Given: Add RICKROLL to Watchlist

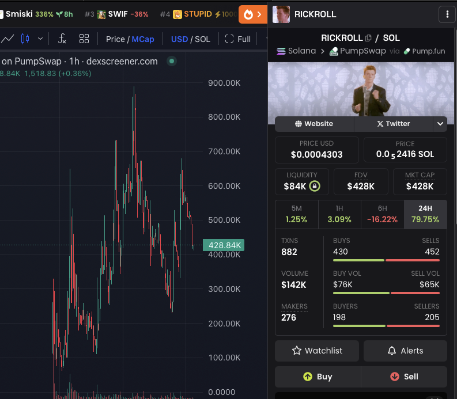Looking at the screenshot, I should coord(317,351).
